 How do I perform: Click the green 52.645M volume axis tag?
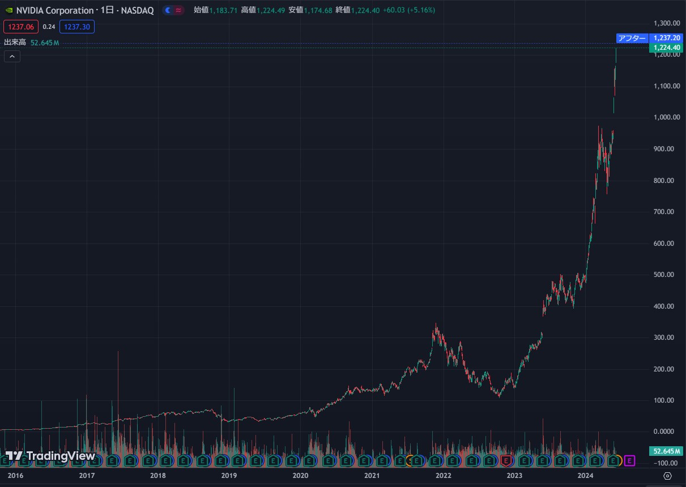point(665,451)
